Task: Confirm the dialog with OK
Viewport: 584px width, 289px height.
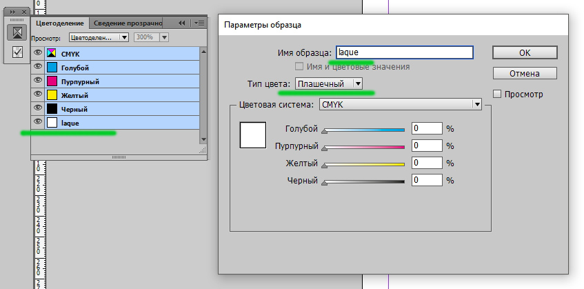Action: [x=525, y=53]
